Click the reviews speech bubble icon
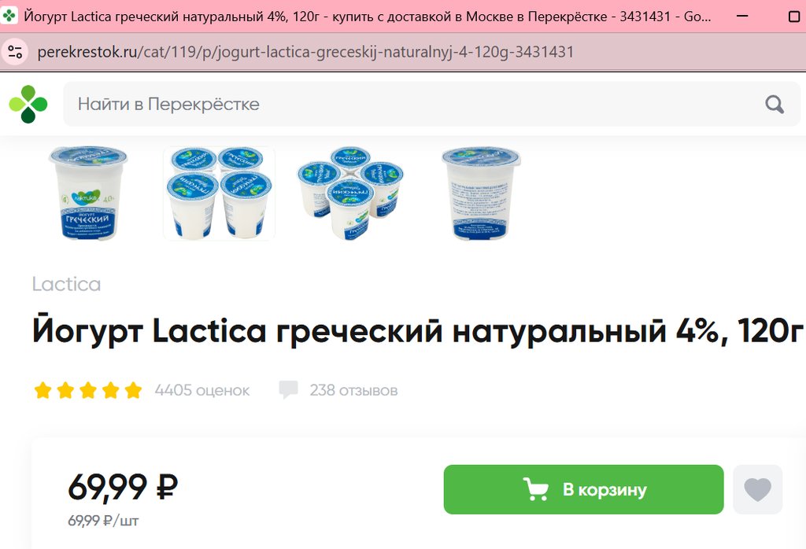The height and width of the screenshot is (549, 806). (288, 390)
